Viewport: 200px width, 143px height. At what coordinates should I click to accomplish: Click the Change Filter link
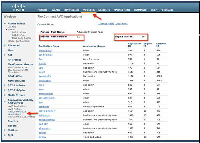tap(106, 24)
